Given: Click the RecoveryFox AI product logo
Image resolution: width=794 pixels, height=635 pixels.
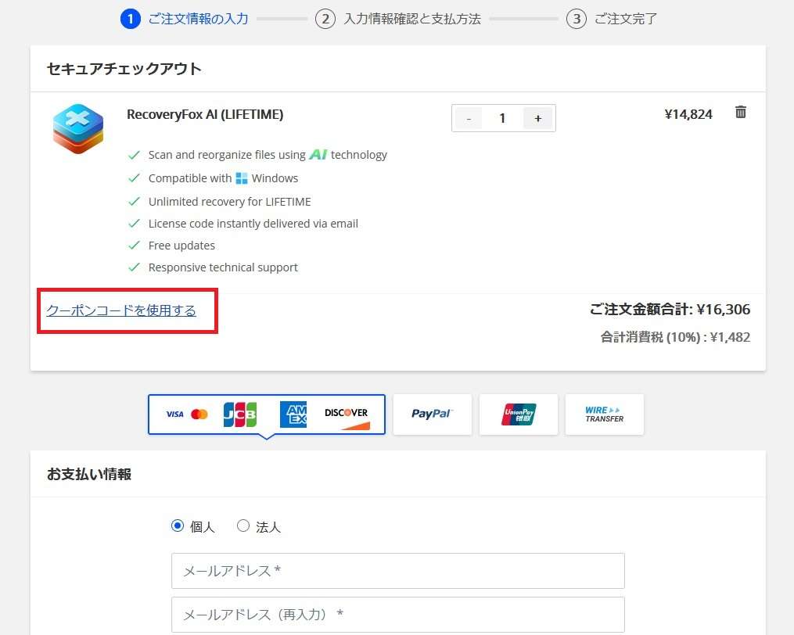Looking at the screenshot, I should pyautogui.click(x=78, y=128).
